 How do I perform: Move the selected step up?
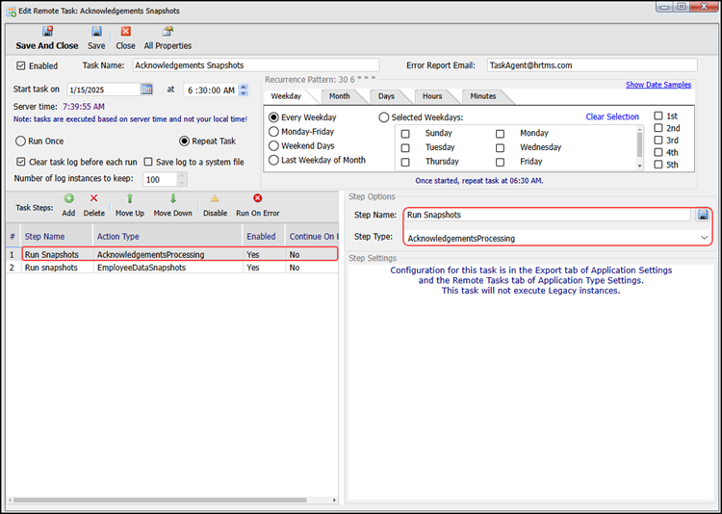[129, 198]
